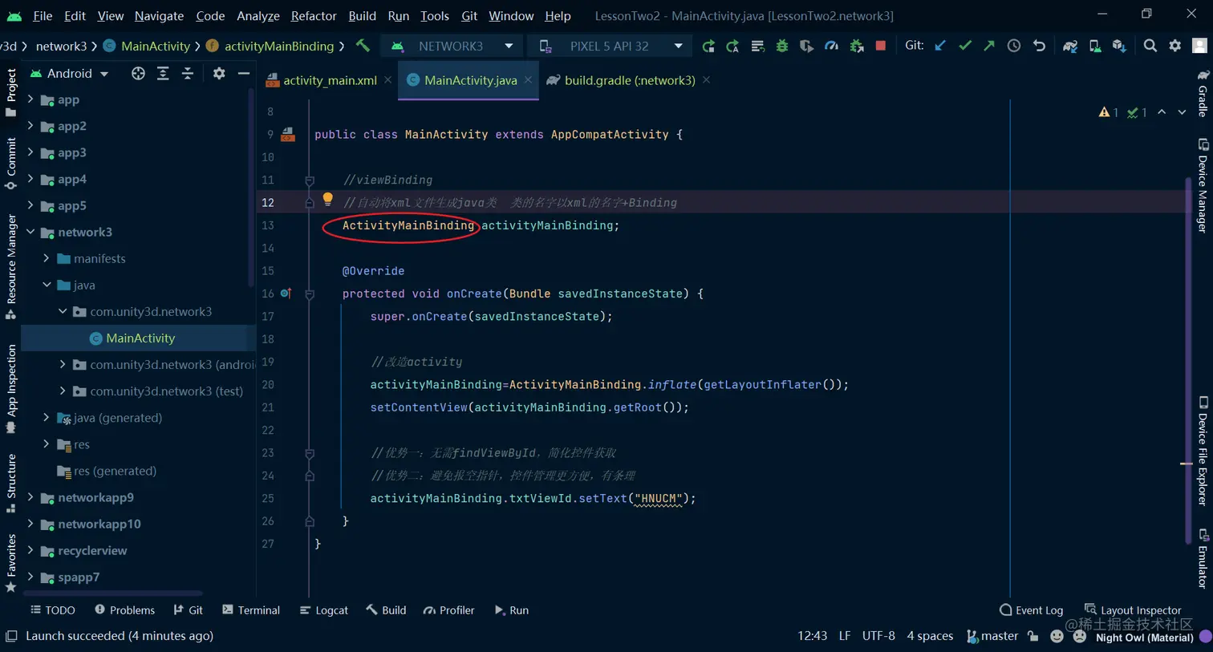Click the override gutter icon on line 16
This screenshot has height=652, width=1213.
tap(286, 294)
